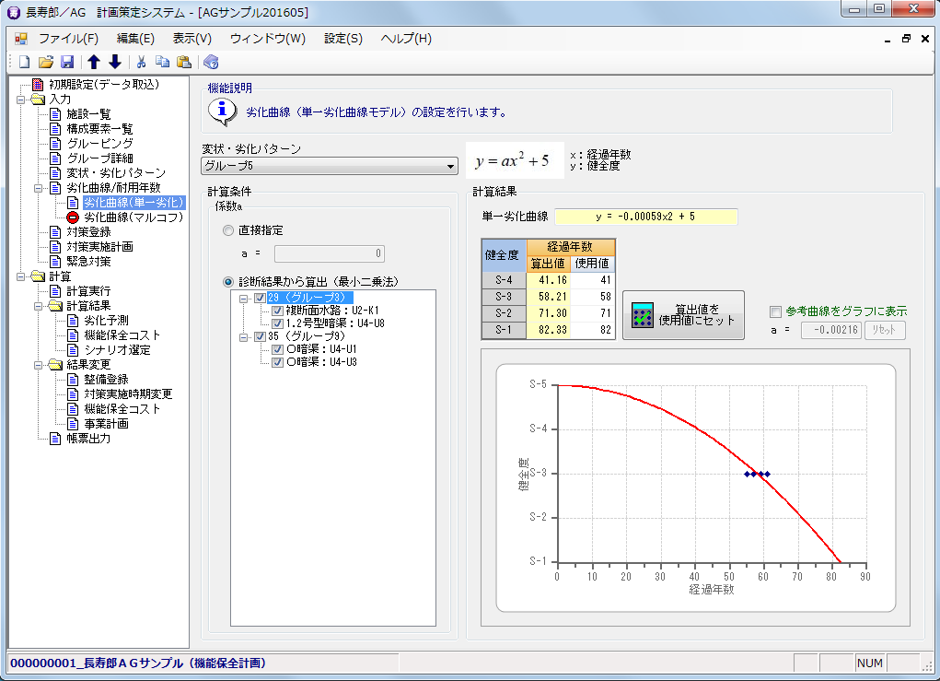
Task: Open the 設定(S) menu
Action: (342, 39)
